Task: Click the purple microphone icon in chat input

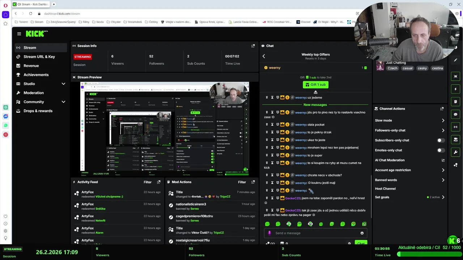Action: [269, 233]
